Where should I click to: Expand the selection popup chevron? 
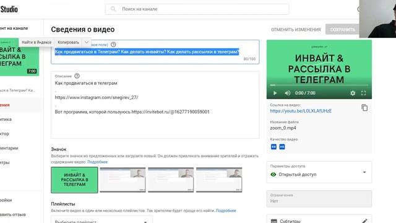(87, 42)
